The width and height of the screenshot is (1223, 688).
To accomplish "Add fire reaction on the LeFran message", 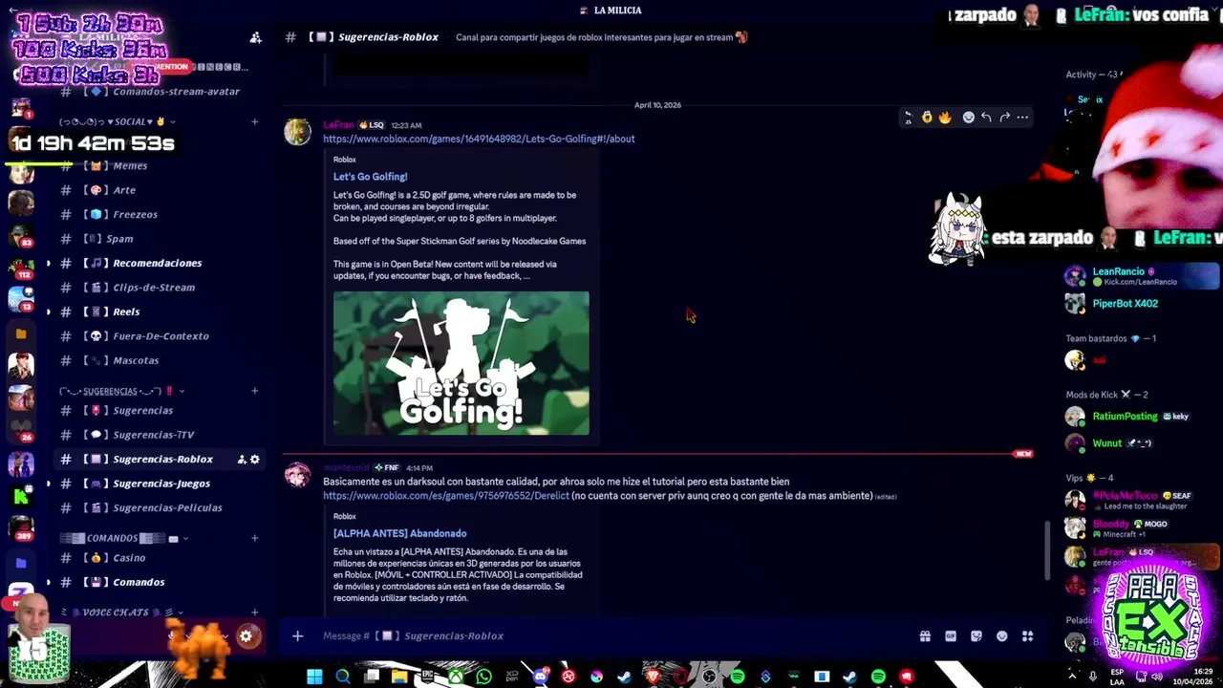I will 945,118.
